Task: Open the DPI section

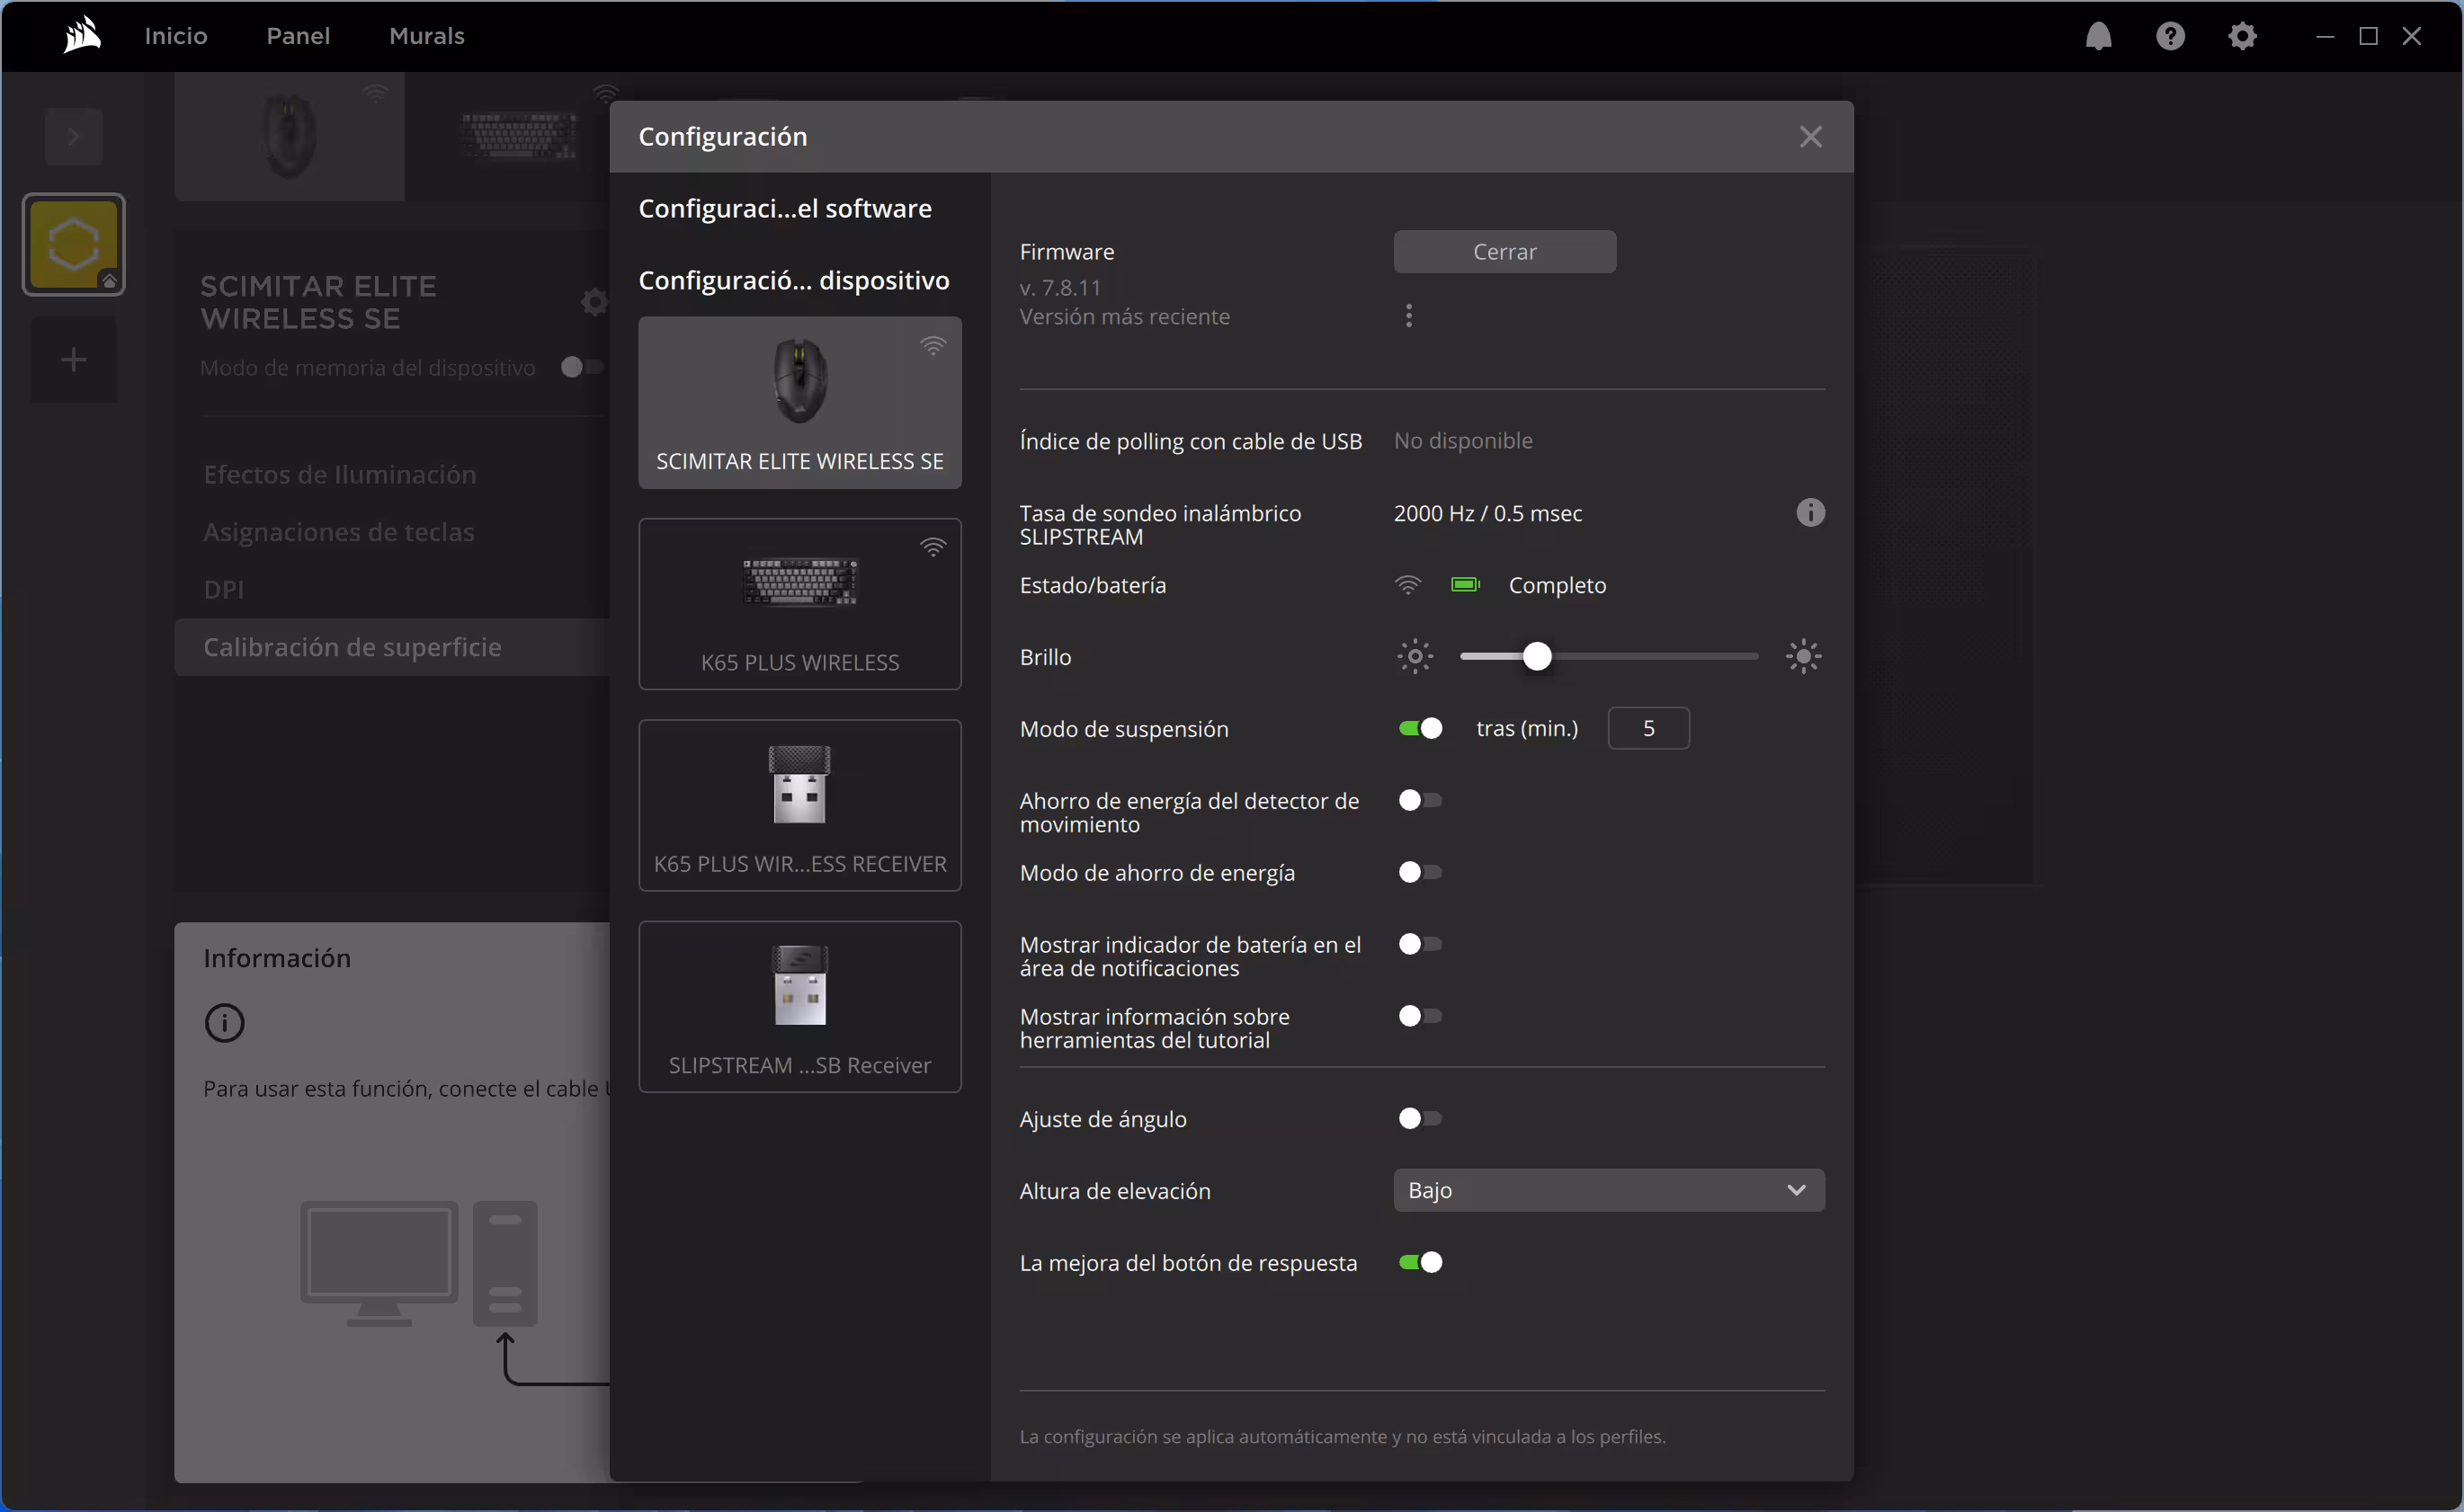Action: 224,590
